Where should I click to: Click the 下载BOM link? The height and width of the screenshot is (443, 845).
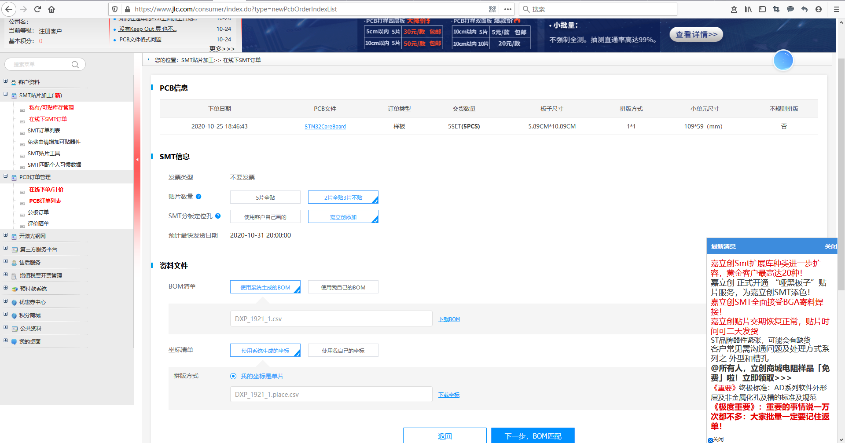448,319
